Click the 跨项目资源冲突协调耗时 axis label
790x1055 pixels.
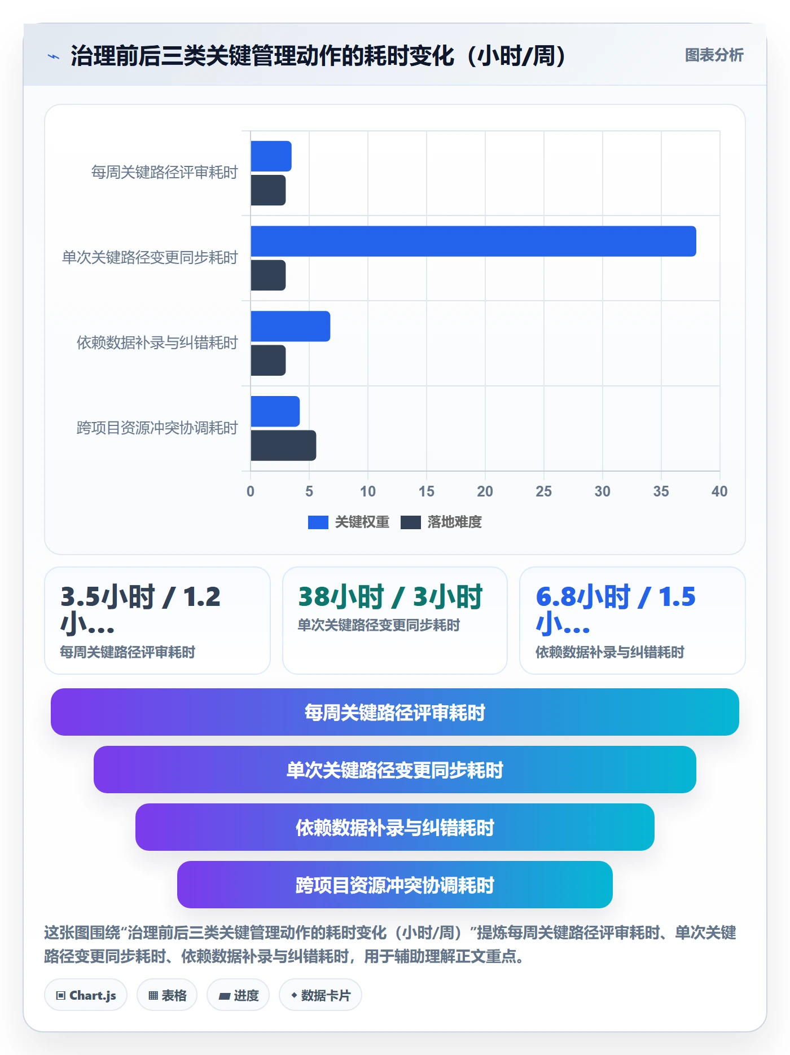pos(157,428)
